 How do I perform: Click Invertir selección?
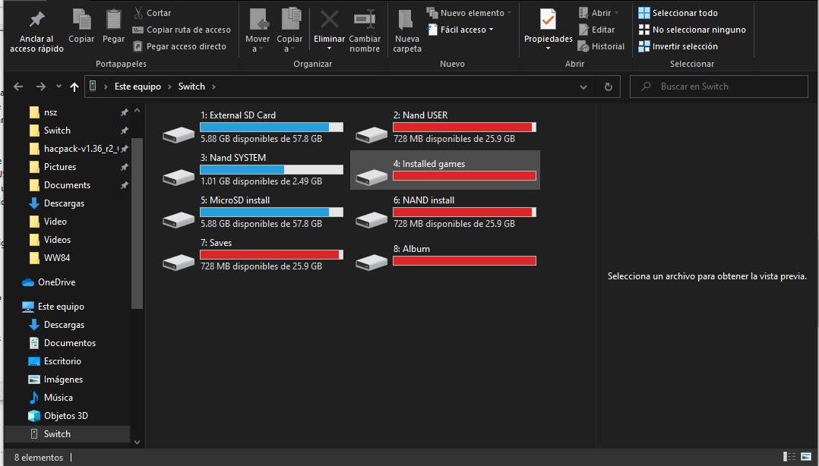tap(678, 46)
